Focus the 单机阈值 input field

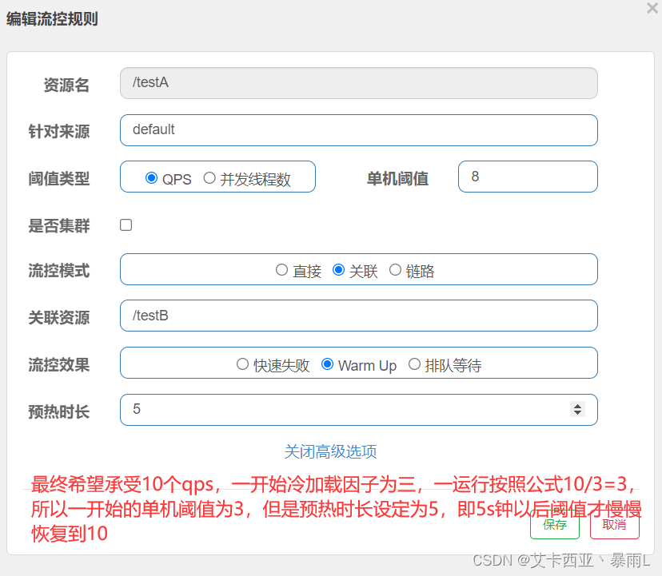tap(528, 177)
